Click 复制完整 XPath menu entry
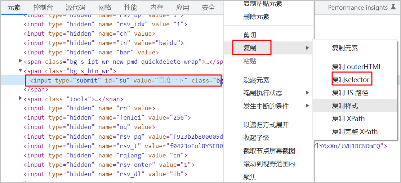 pos(355,131)
